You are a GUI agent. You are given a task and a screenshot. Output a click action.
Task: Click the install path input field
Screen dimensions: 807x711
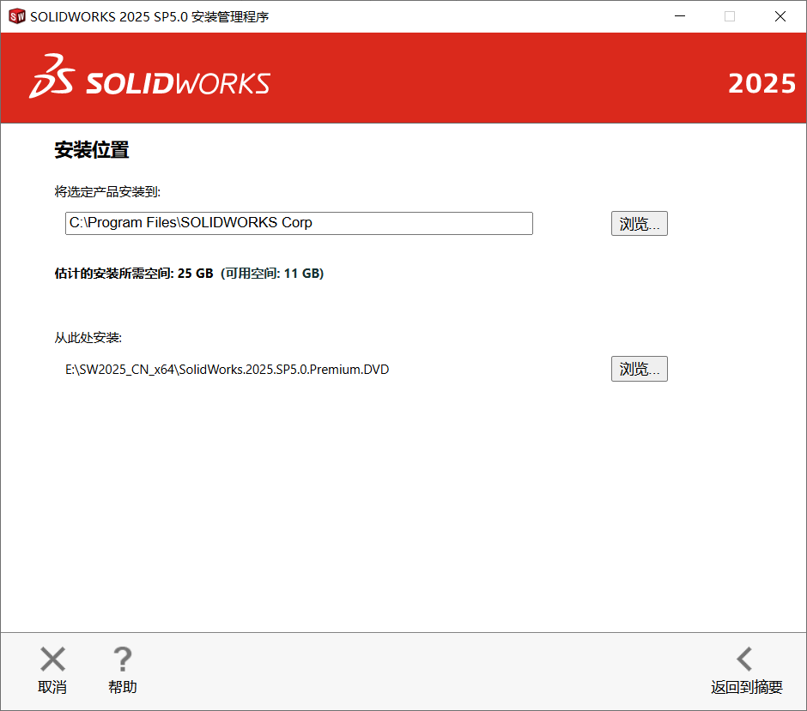[x=299, y=223]
